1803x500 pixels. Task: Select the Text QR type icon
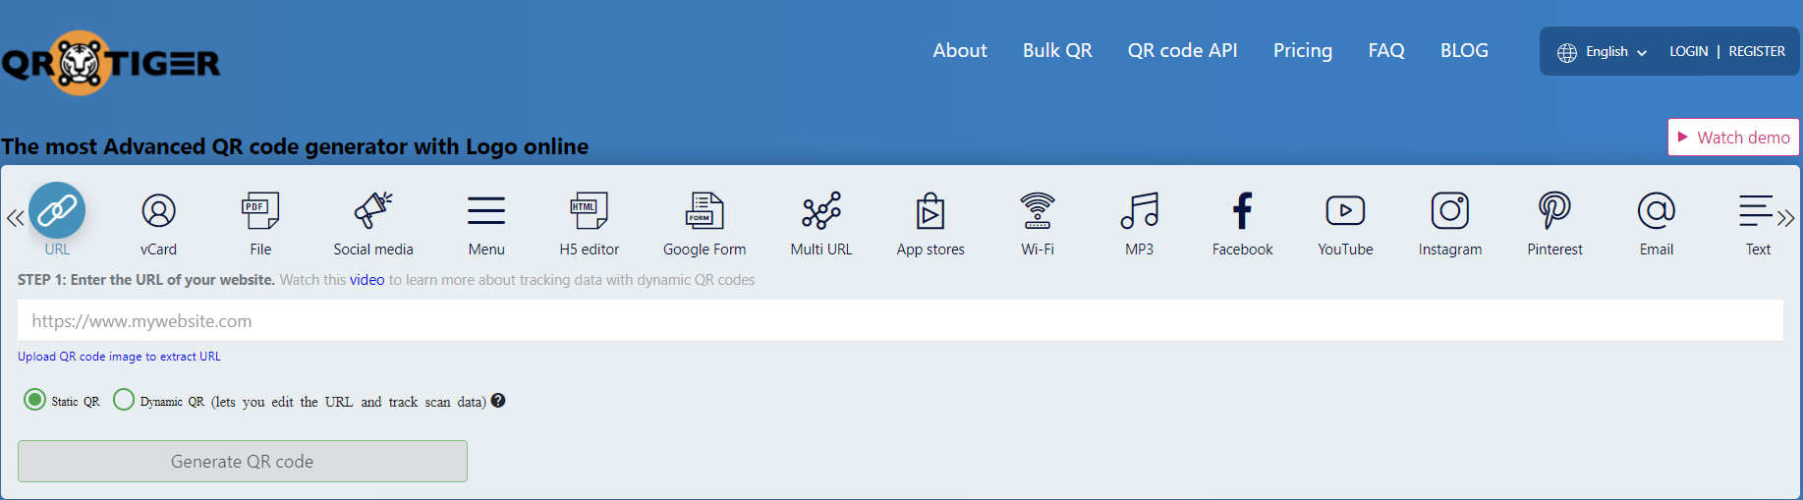(1756, 210)
